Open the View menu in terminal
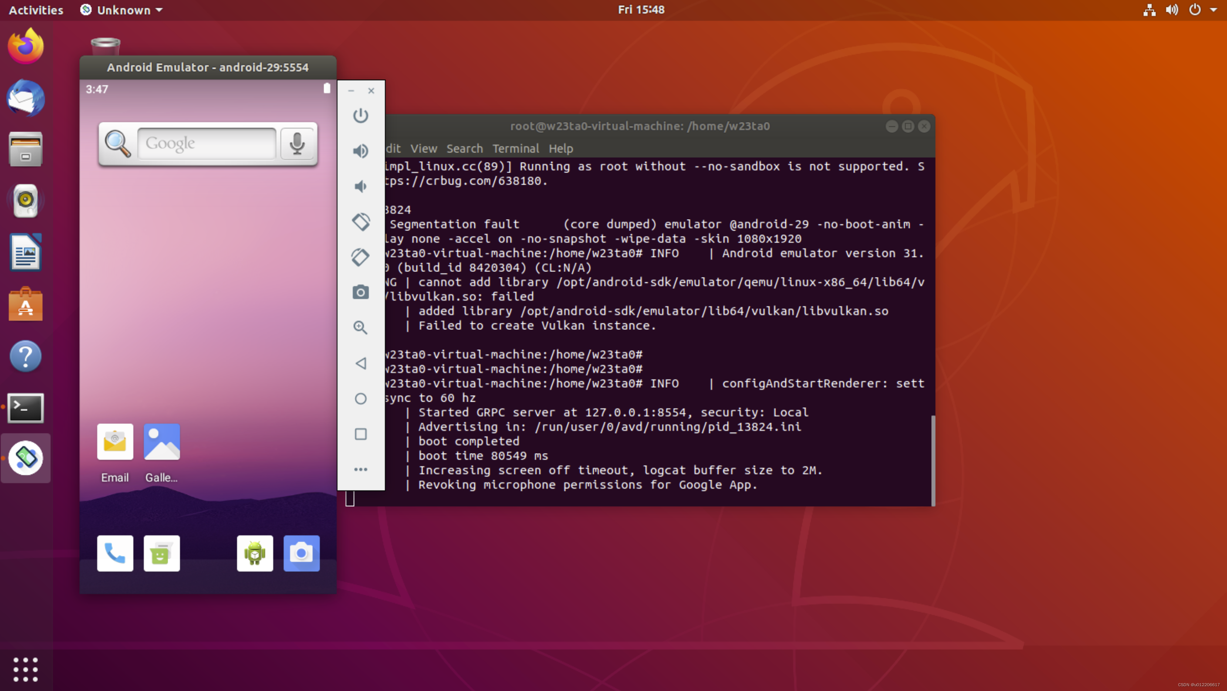This screenshot has width=1227, height=691. coord(423,149)
